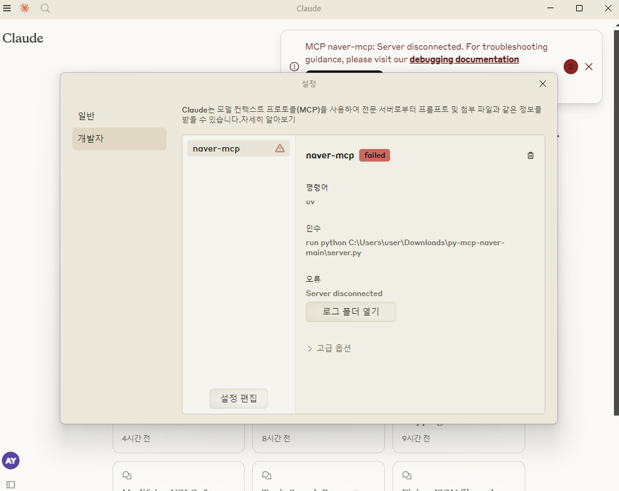Select naver-mcp in the server list
This screenshot has height=491, width=619.
point(238,148)
